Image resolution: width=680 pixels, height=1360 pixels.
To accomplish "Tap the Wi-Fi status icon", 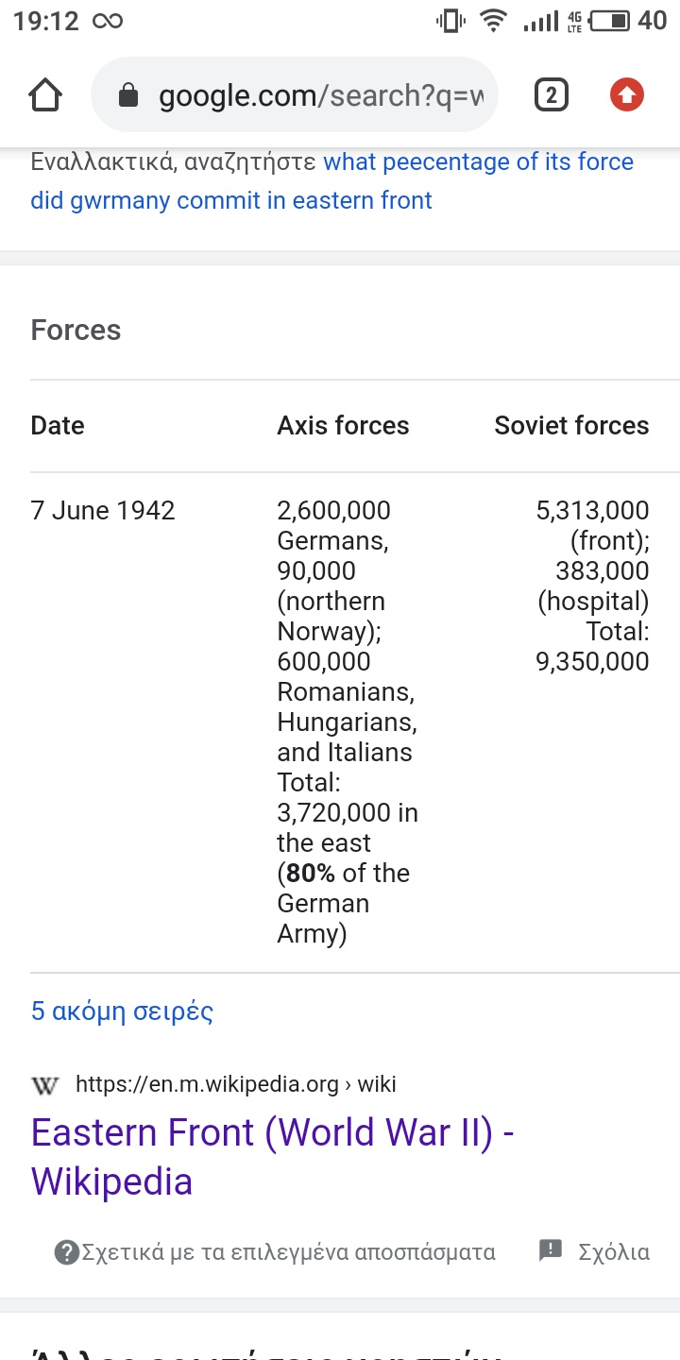I will click(493, 21).
